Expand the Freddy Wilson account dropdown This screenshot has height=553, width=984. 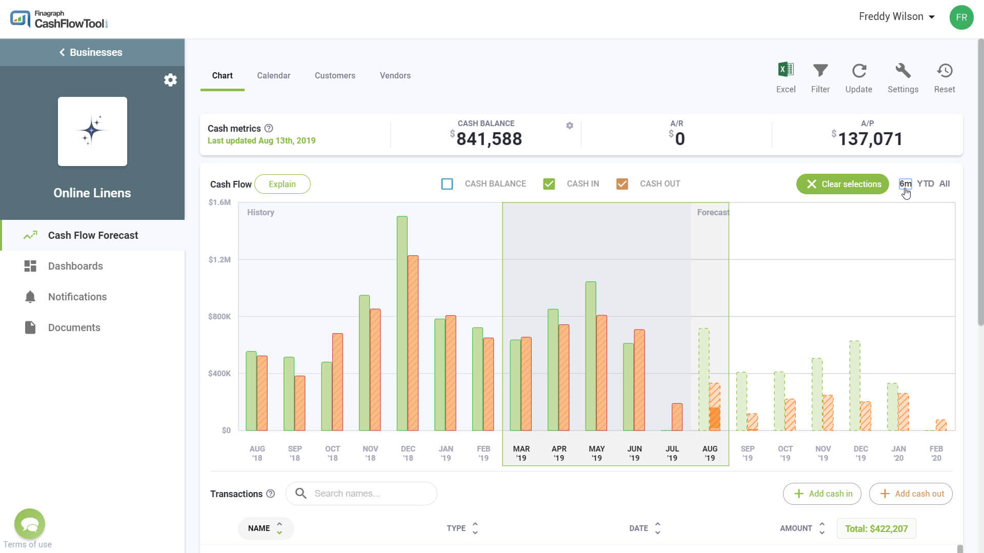coord(897,16)
